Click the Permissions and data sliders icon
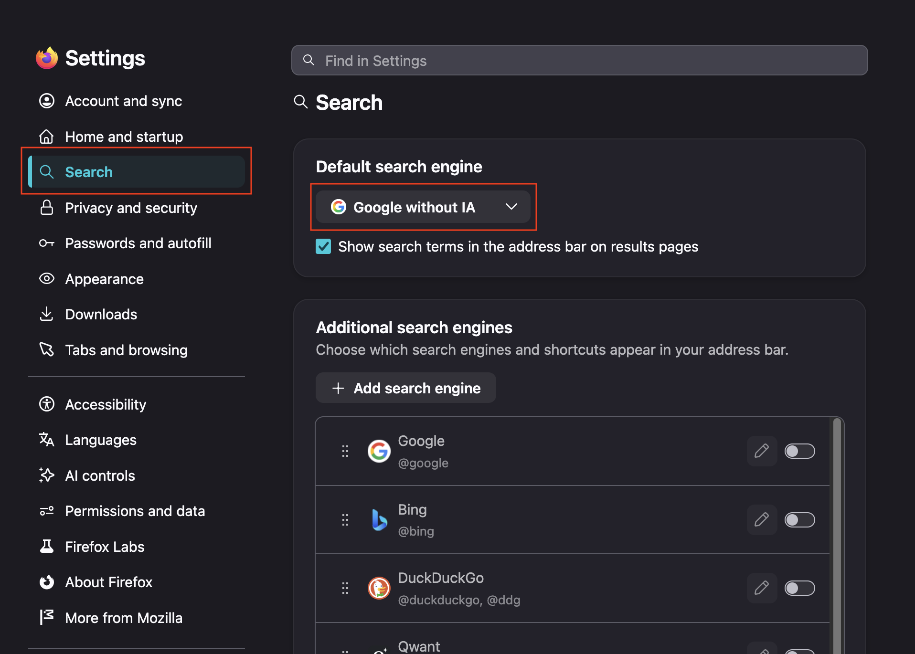The width and height of the screenshot is (915, 654). [47, 511]
